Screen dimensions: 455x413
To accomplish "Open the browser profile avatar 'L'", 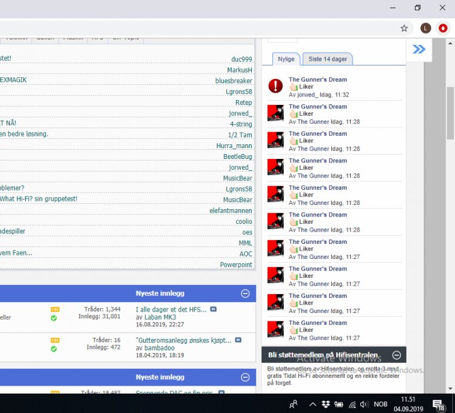I will [x=425, y=28].
